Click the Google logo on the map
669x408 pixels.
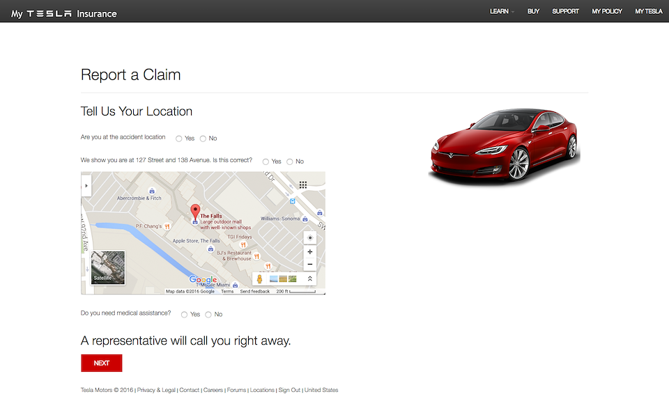tap(203, 279)
